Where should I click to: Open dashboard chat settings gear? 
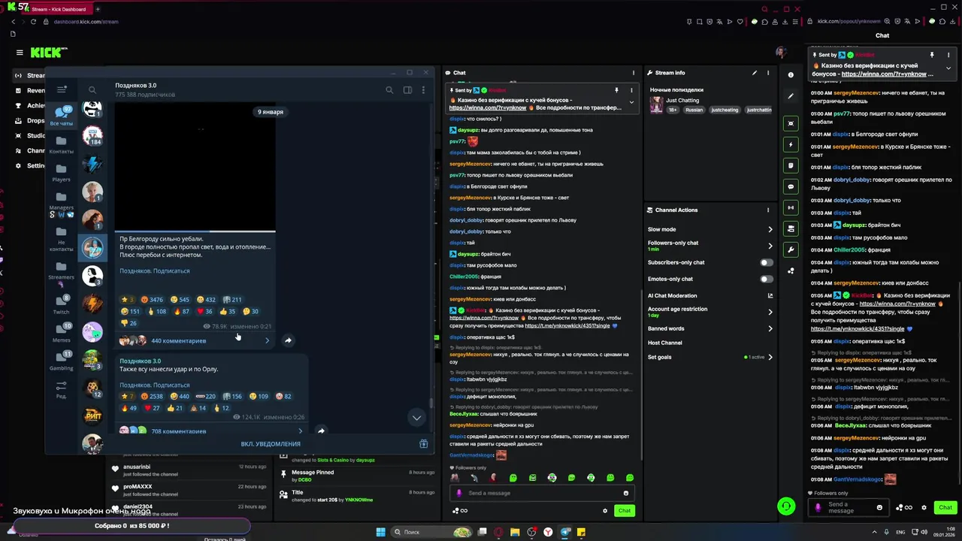point(605,511)
